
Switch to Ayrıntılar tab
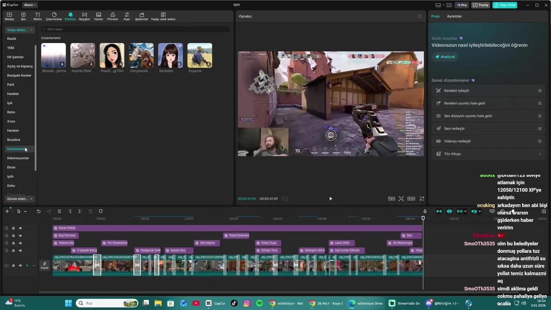point(454,16)
